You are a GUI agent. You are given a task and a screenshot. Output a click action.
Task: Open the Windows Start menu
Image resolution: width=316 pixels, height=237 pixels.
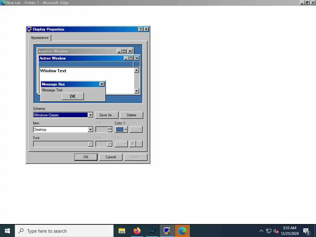coord(7,231)
